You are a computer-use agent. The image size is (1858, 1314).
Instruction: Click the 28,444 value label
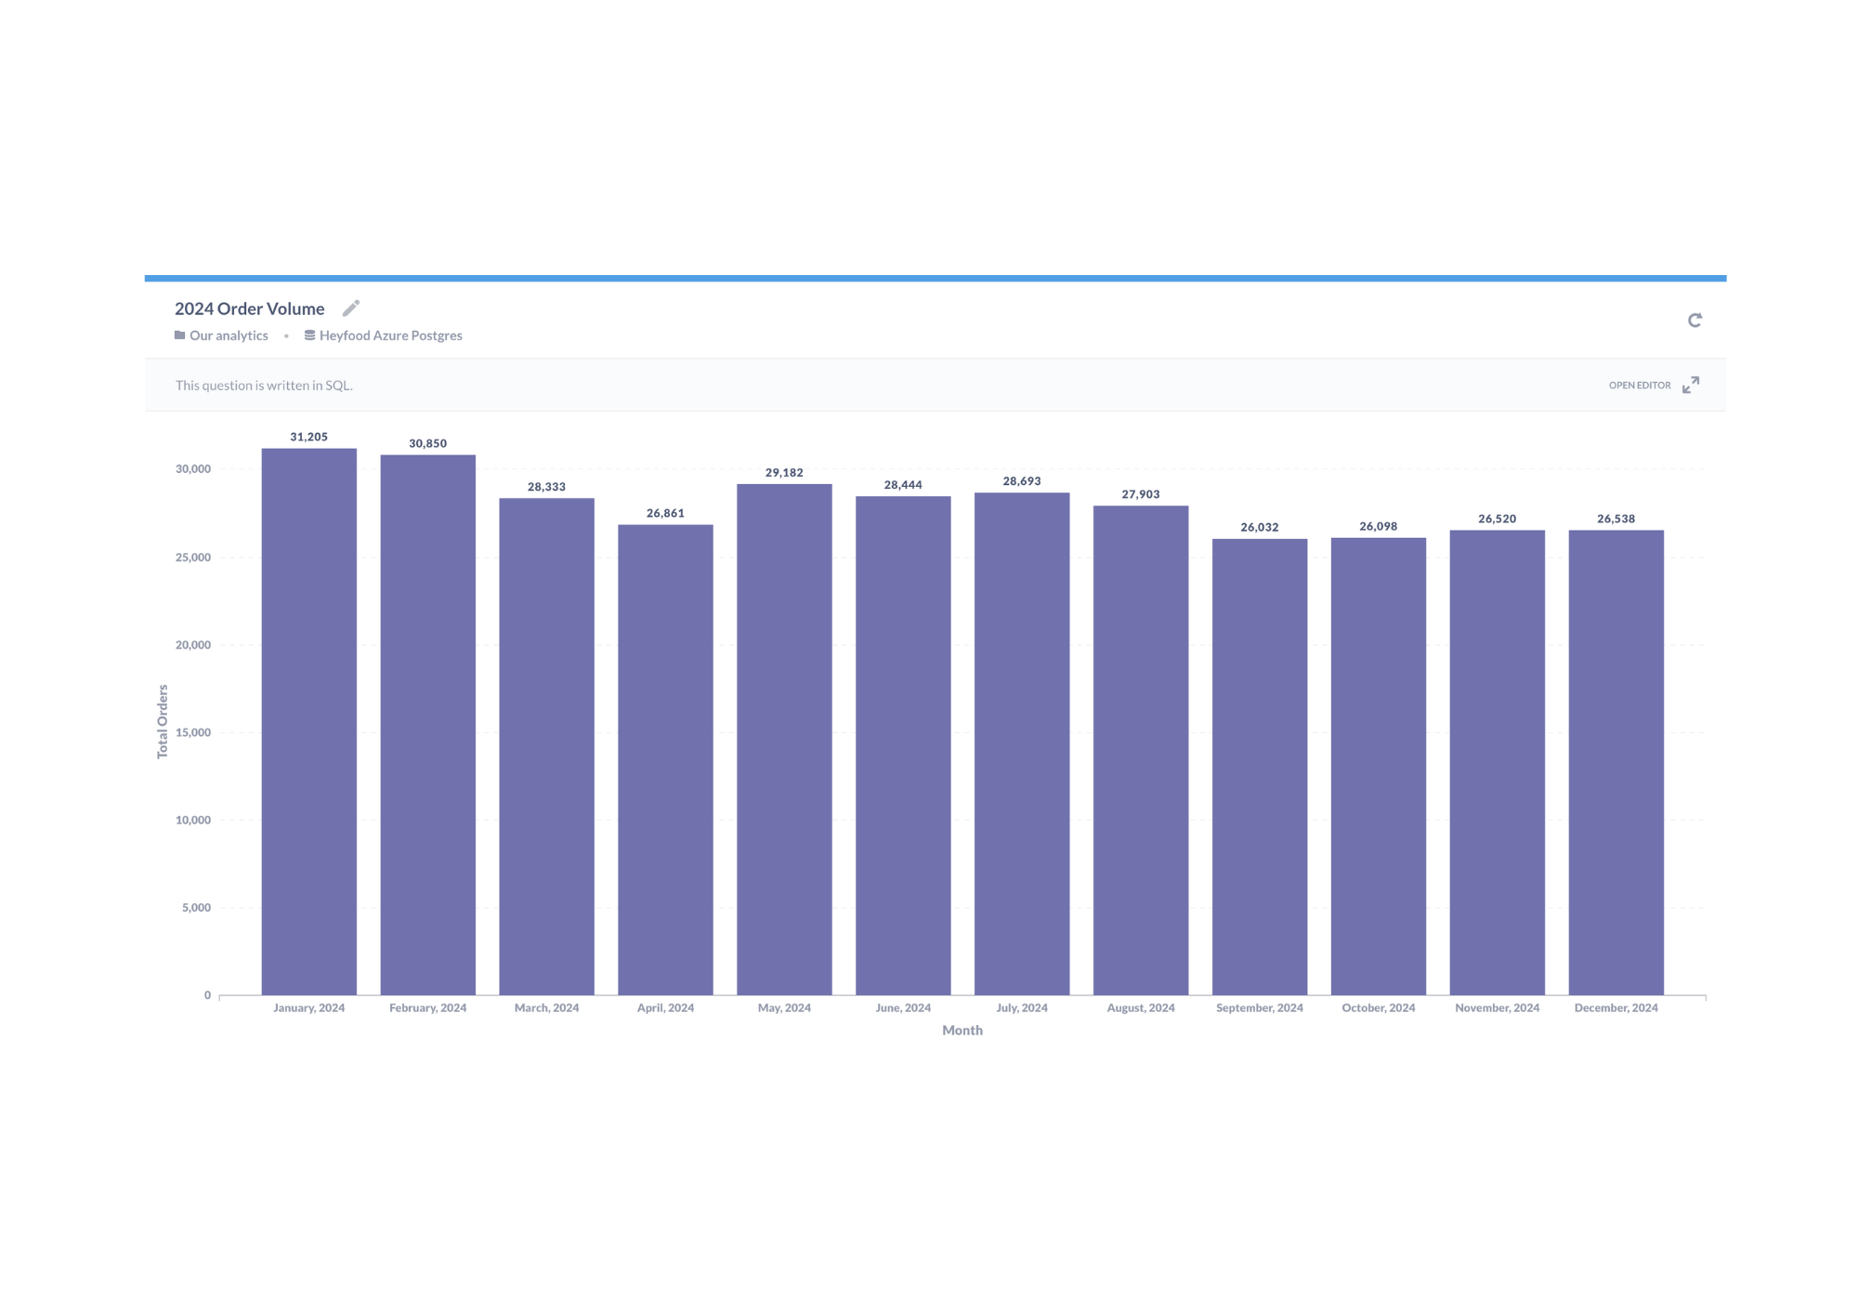903,485
